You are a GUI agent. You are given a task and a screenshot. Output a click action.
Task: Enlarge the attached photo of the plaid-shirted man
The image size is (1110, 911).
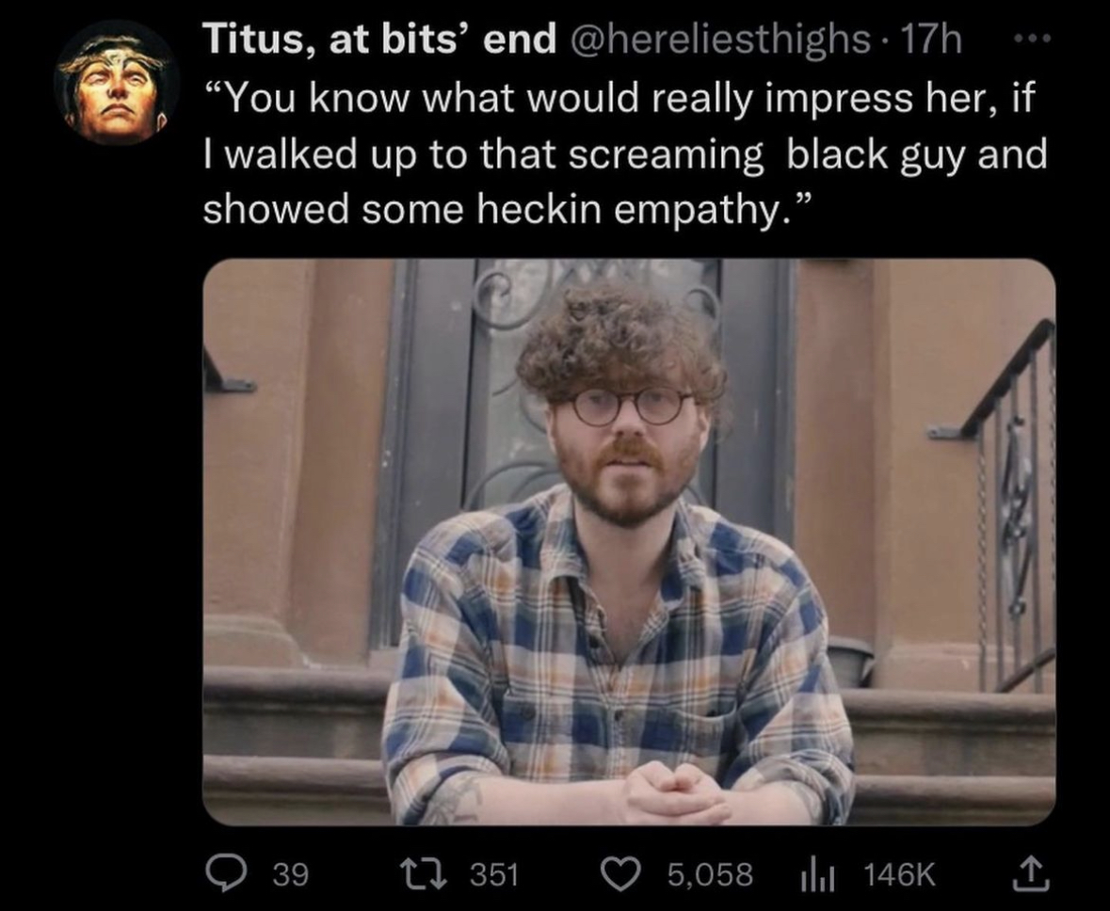click(629, 542)
